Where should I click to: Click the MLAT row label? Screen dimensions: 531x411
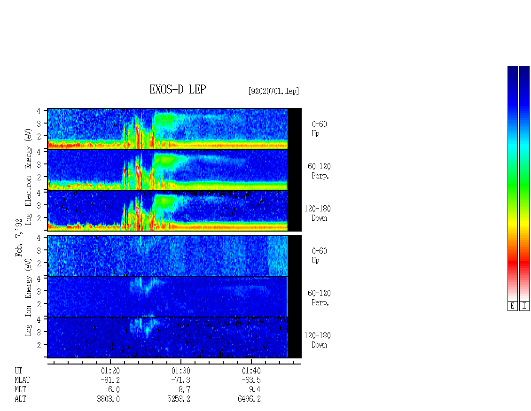(x=22, y=380)
